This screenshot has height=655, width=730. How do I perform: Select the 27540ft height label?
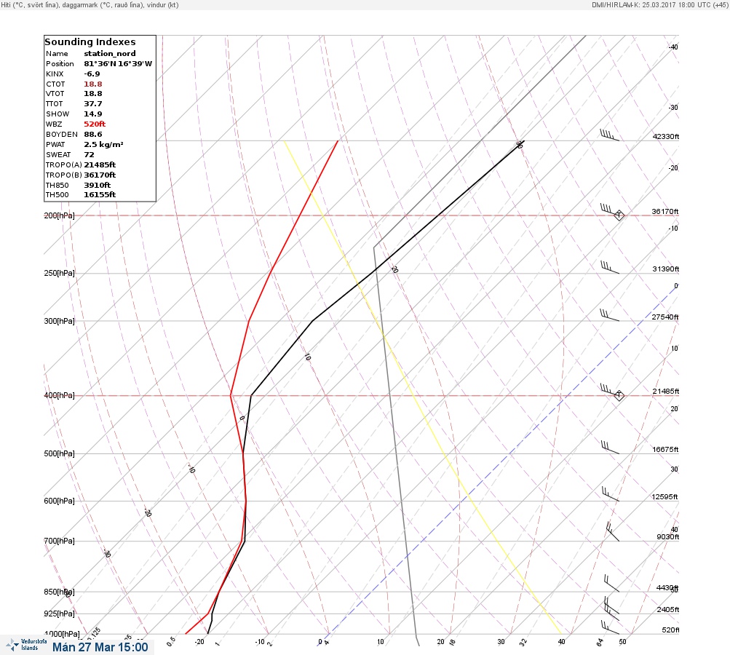[x=665, y=317]
